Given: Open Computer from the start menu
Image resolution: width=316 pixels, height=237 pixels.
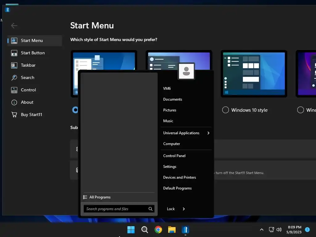Looking at the screenshot, I should pos(172,144).
